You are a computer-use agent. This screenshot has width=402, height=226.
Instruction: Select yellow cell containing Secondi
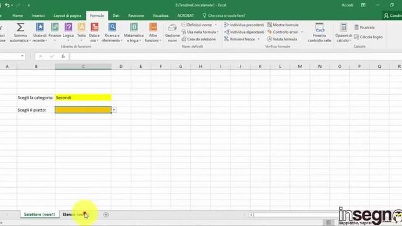[x=83, y=98]
